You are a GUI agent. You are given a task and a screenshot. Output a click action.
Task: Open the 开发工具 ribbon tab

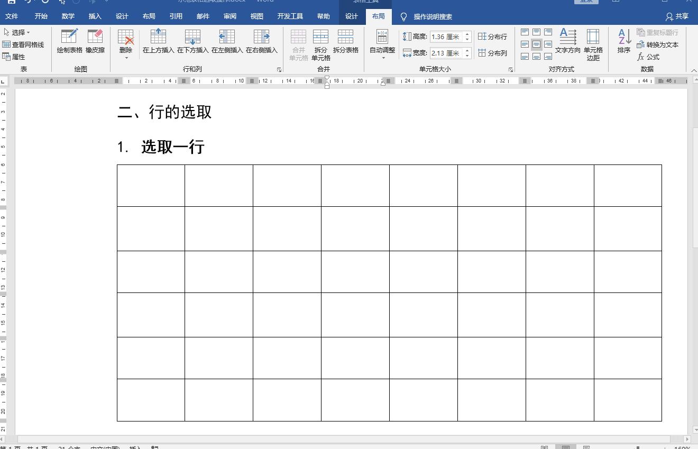[x=290, y=16]
